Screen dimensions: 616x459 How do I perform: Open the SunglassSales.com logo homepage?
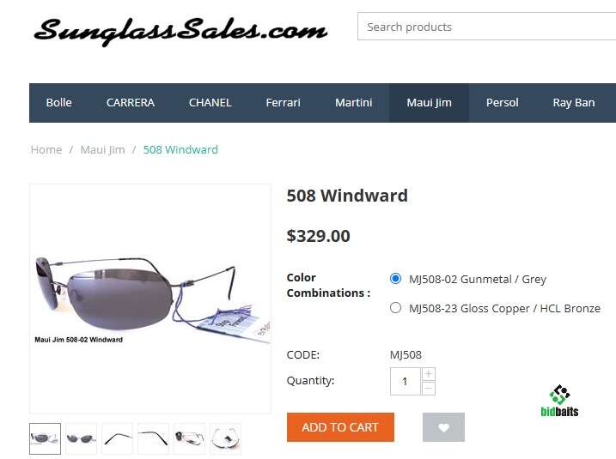(x=180, y=32)
